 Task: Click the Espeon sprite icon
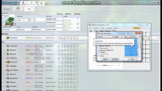coord(8,82)
